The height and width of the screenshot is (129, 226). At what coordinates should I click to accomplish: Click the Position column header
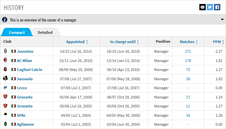163,41
